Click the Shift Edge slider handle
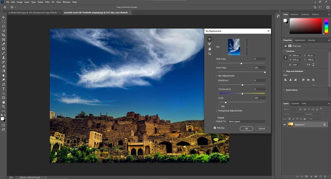This screenshot has height=179, width=331. point(241,63)
